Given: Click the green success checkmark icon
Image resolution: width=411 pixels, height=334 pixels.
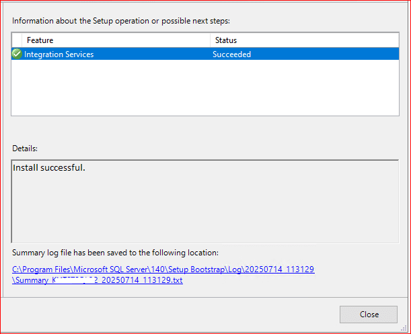Looking at the screenshot, I should coord(17,54).
